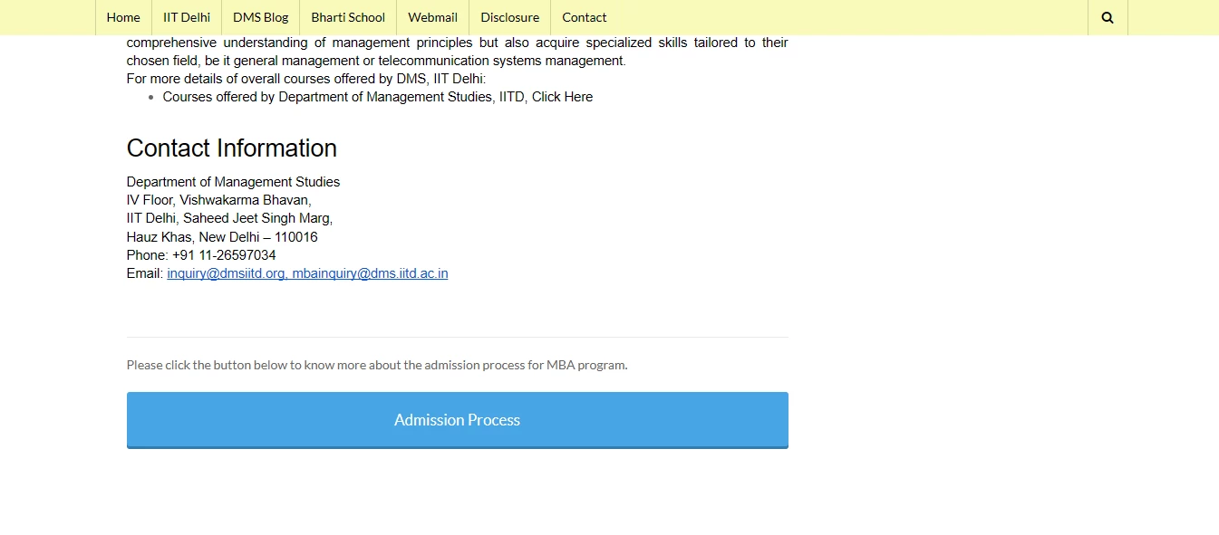This screenshot has width=1219, height=535.
Task: Email inquiry@dmsiitd.org via its link
Action: click(225, 273)
